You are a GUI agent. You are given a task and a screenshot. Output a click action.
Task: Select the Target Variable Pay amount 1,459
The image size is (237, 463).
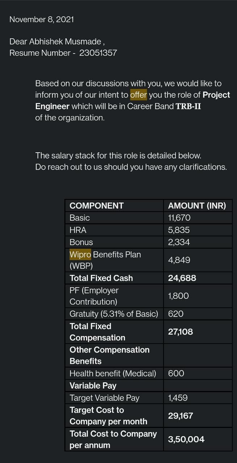tap(178, 398)
